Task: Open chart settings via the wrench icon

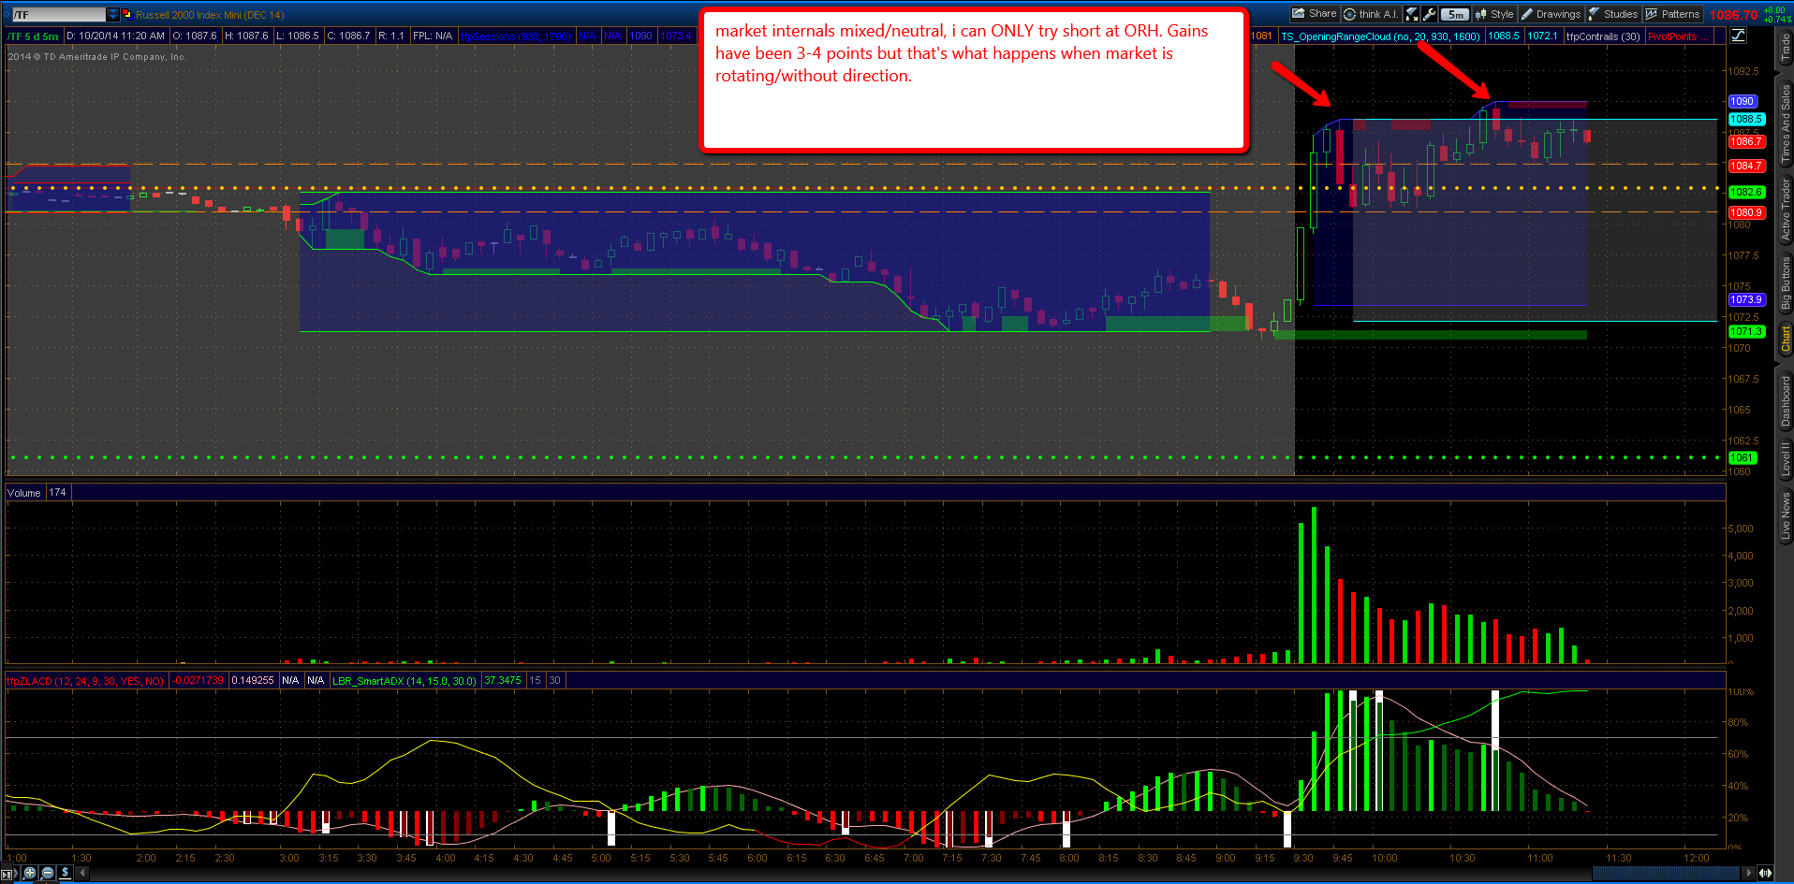Action: tap(1430, 14)
